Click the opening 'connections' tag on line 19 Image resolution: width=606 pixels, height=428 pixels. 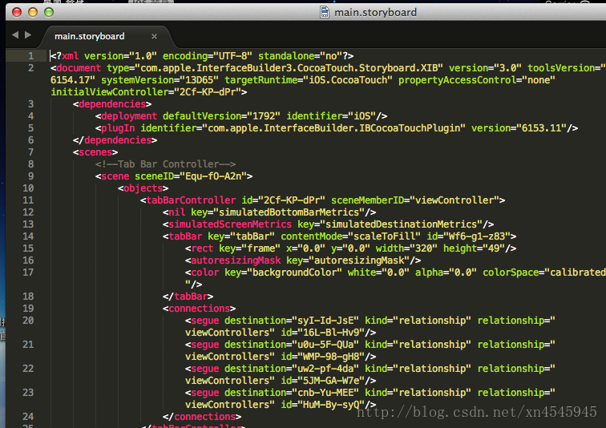tap(199, 309)
